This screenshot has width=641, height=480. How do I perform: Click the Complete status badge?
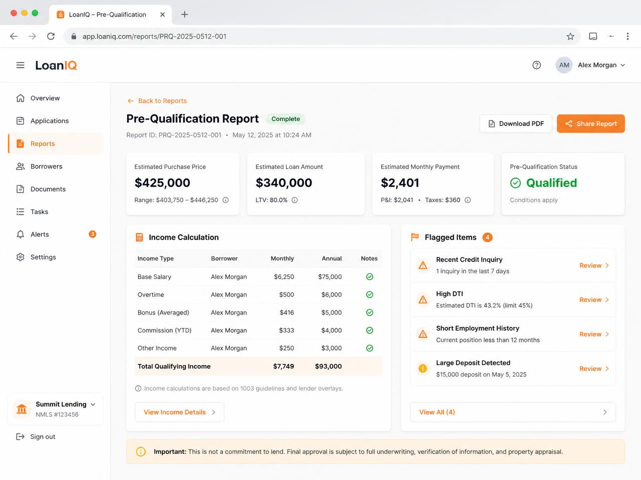click(285, 119)
